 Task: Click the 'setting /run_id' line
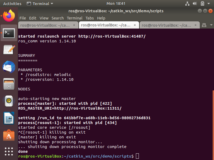coord(84,118)
